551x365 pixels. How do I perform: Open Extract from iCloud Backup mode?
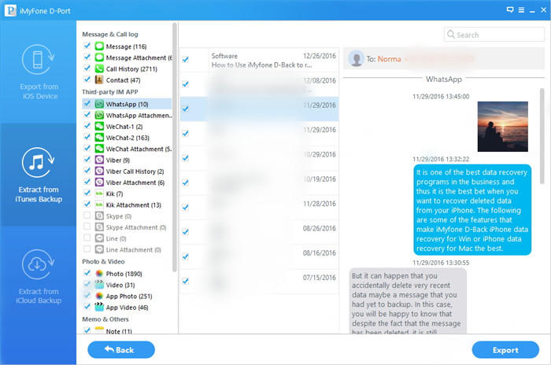38,276
